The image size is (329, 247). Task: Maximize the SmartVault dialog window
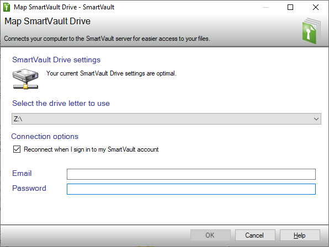click(x=290, y=7)
